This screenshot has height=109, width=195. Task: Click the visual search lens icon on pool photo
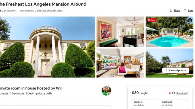(x=190, y=20)
